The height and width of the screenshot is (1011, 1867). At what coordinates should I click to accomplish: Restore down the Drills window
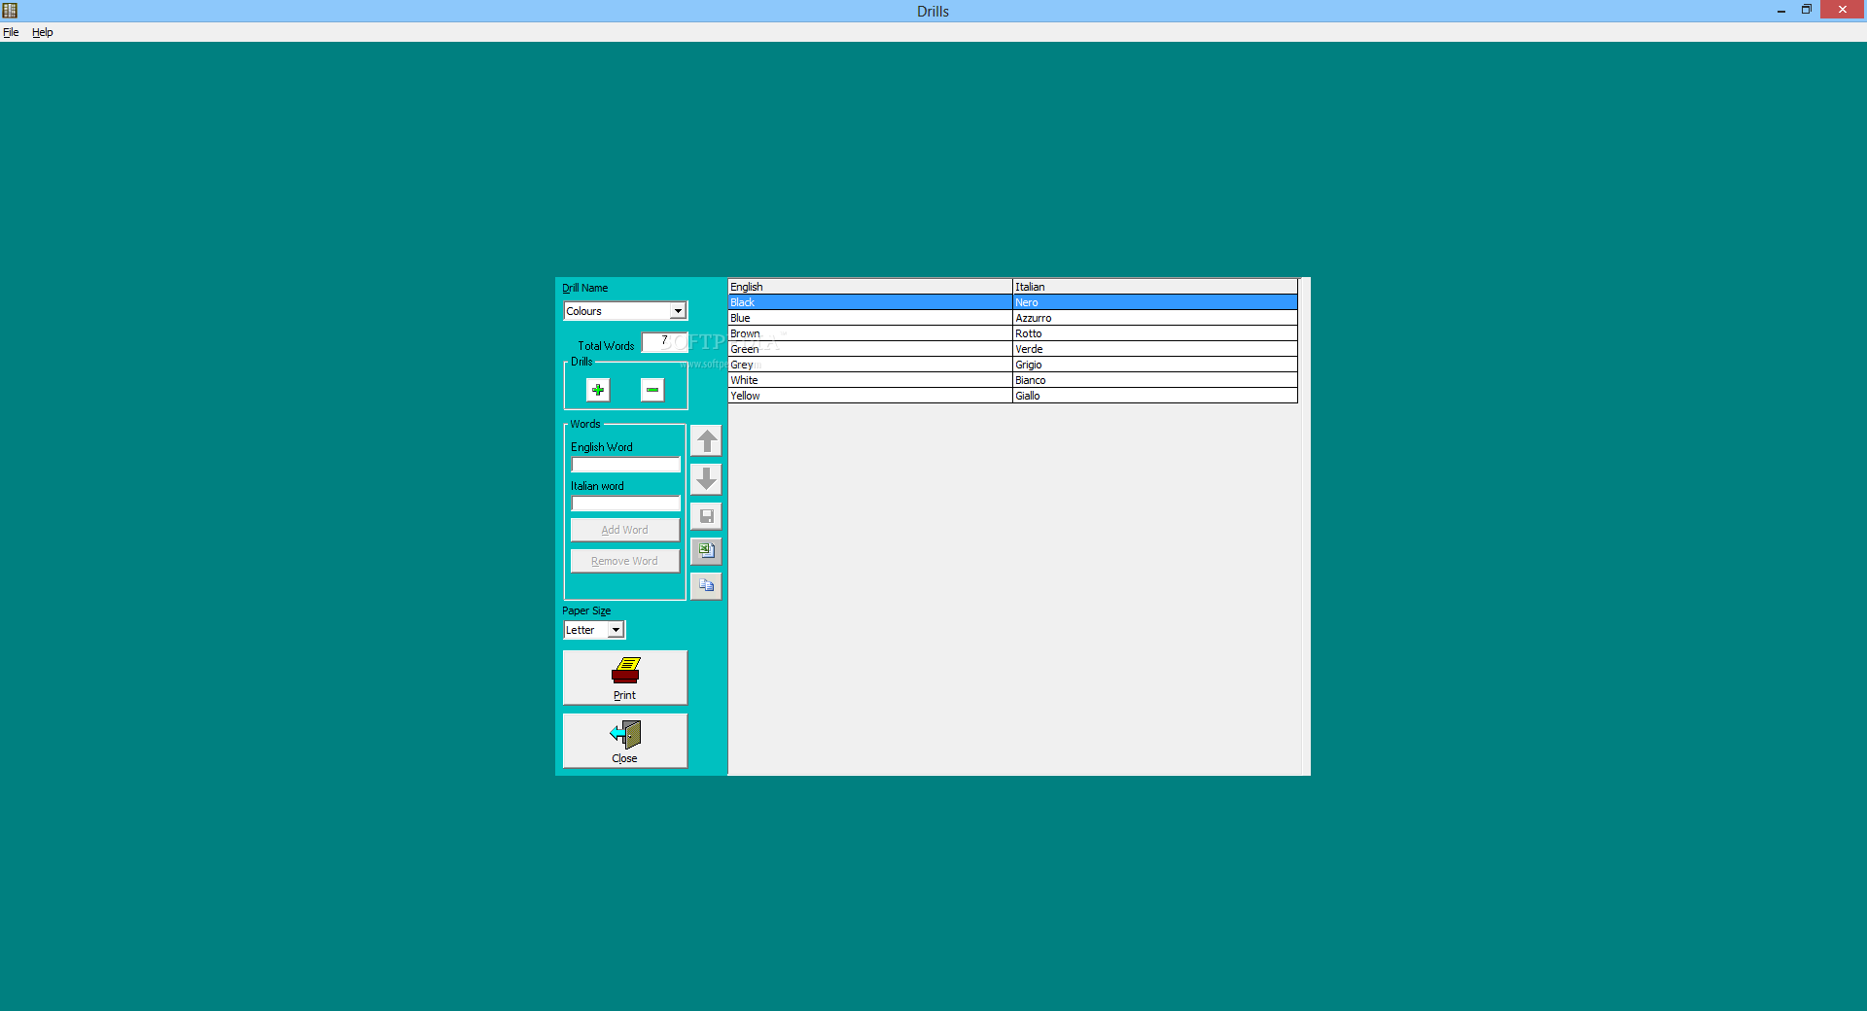coord(1807,10)
